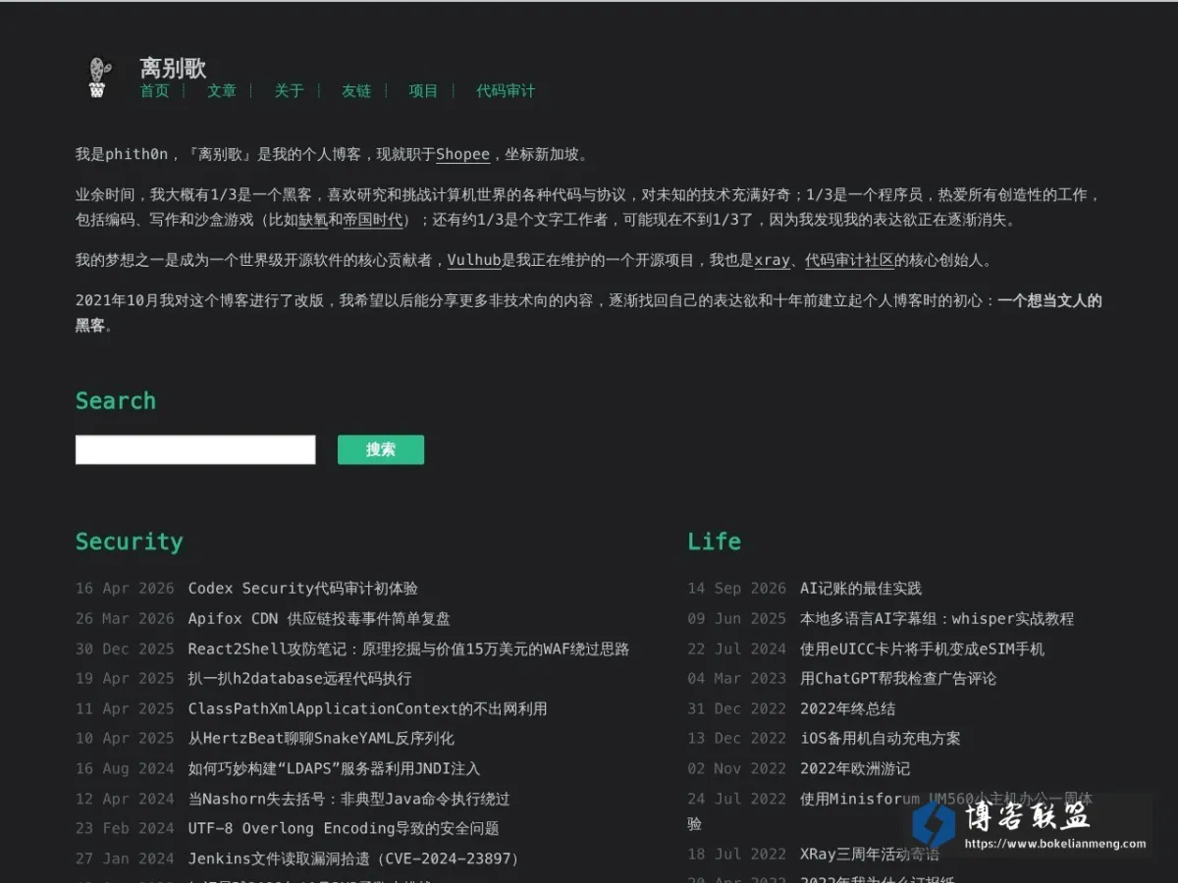
Task: Click the 离别歌 site title
Action: point(173,68)
